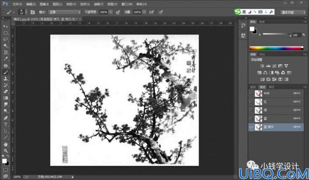
Task: Toggle visibility of the 红 channel
Action: click(251, 102)
